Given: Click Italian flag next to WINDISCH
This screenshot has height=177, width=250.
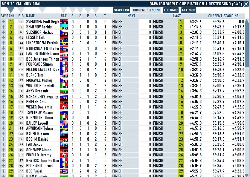Looking at the screenshot, I should click(64, 86).
